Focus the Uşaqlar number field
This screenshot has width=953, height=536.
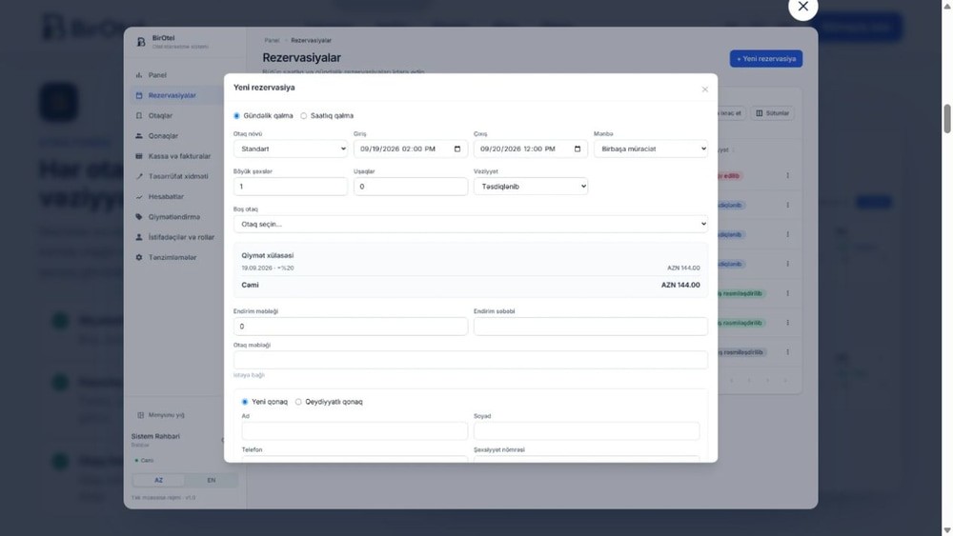click(410, 187)
